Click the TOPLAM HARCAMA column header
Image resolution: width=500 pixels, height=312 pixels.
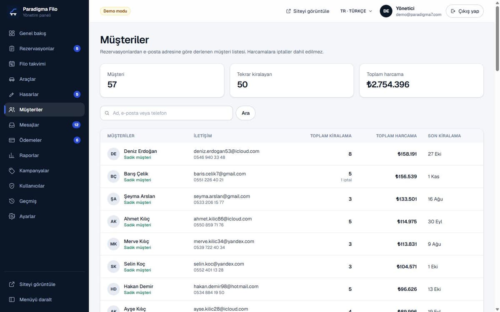point(396,136)
